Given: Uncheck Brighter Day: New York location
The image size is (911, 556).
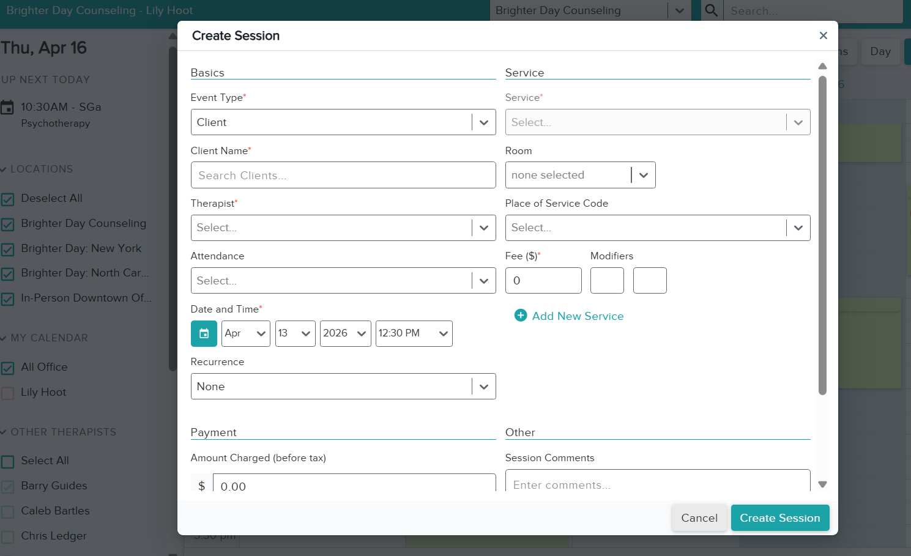Looking at the screenshot, I should point(8,250).
